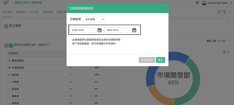Switch to bar chart view icon
This screenshot has width=234, height=105.
pyautogui.click(x=228, y=51)
